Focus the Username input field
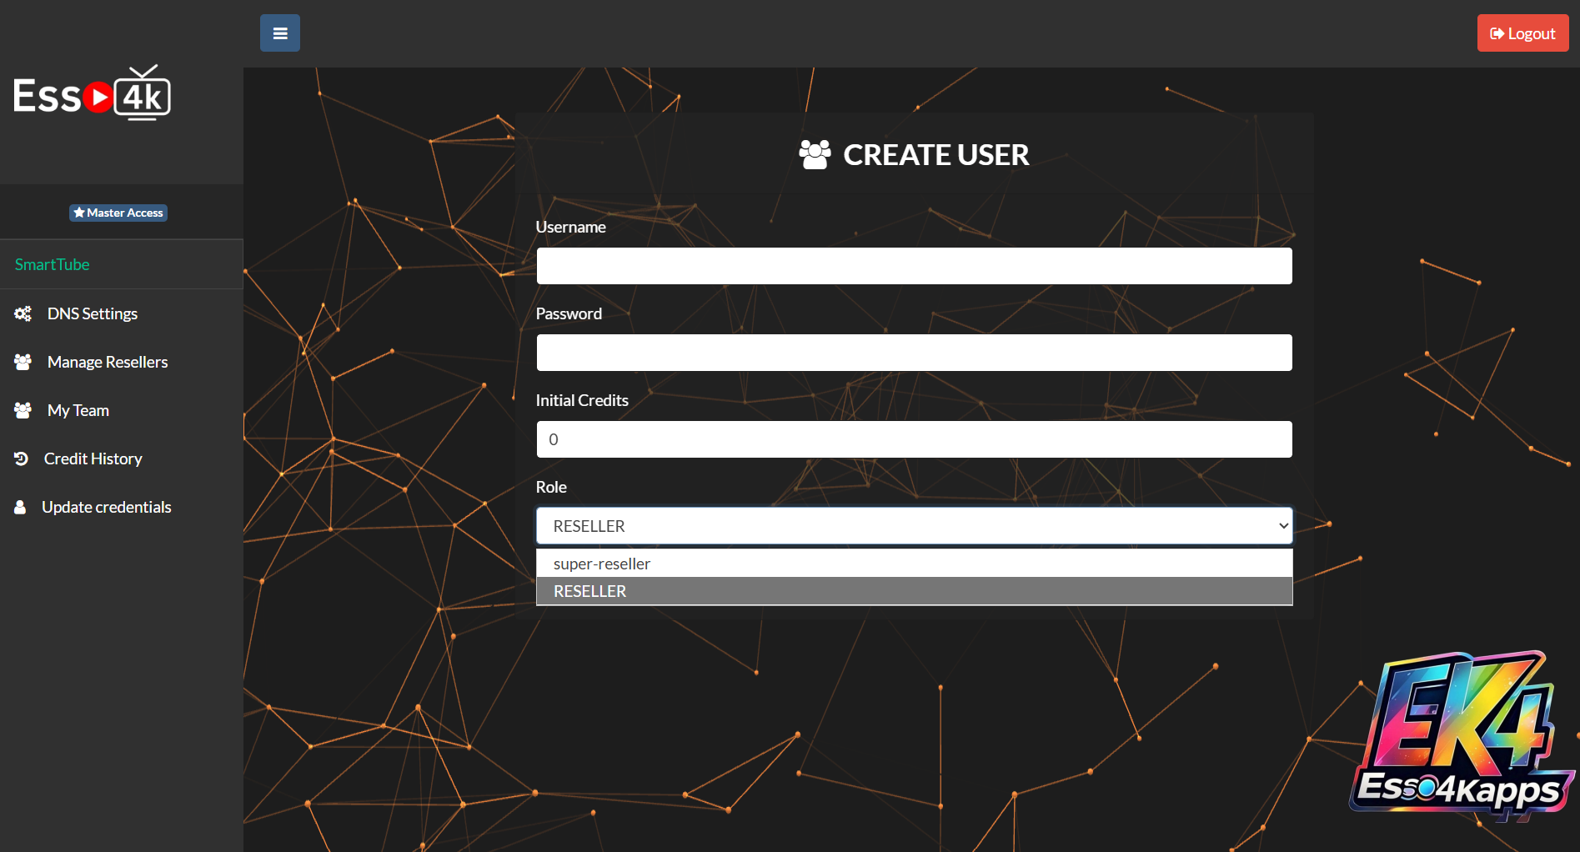The height and width of the screenshot is (852, 1580). [914, 266]
